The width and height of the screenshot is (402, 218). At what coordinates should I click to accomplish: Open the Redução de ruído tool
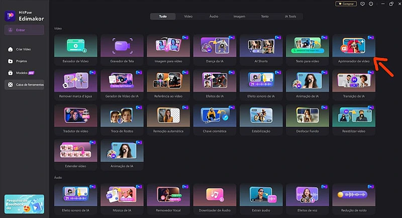pos(354,196)
